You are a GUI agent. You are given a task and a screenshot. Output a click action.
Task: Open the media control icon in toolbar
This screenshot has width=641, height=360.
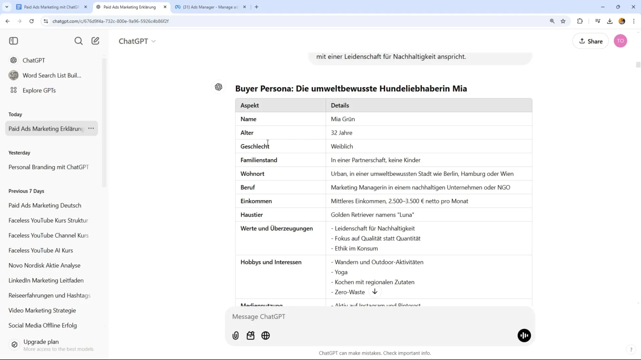[598, 21]
